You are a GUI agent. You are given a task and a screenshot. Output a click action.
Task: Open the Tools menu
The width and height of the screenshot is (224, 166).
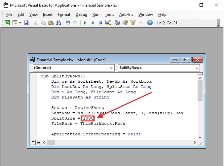(x=109, y=14)
